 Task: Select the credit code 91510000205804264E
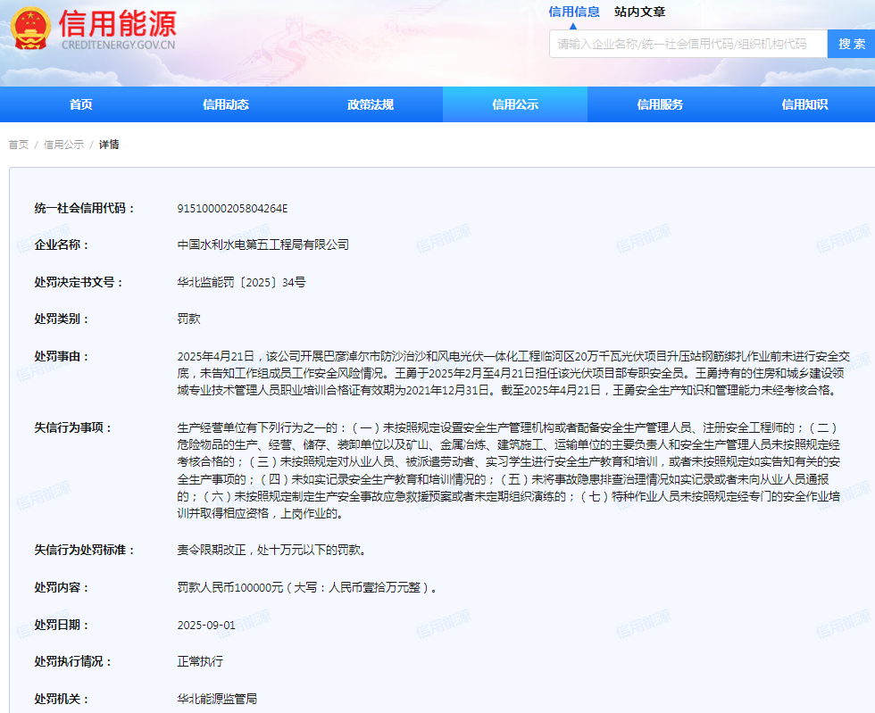tap(232, 209)
